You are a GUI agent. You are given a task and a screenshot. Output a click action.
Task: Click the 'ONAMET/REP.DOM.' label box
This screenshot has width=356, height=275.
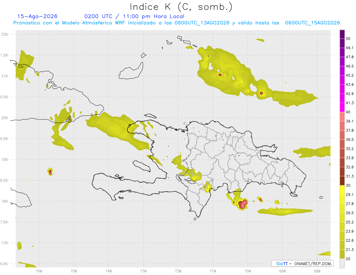(302, 263)
